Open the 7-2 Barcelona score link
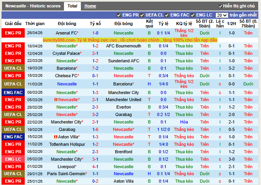Viewport: 261px width, 185px height. [x=95, y=68]
